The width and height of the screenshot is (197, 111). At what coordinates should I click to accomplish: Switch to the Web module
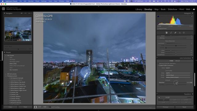coord(188,9)
